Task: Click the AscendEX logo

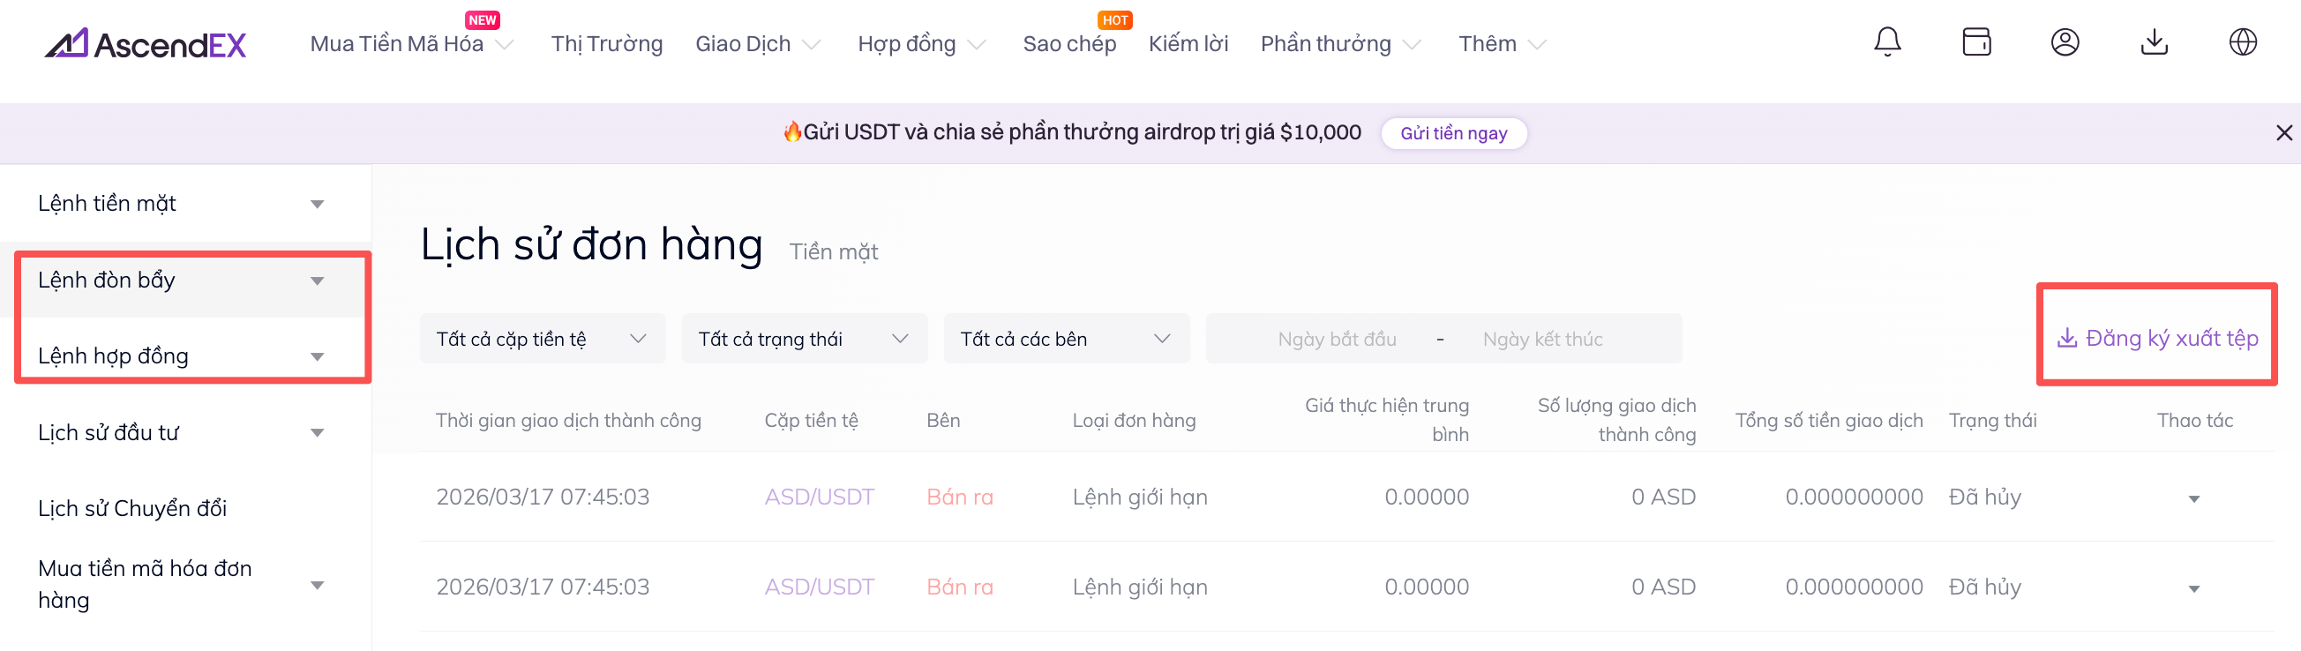Action: [146, 44]
